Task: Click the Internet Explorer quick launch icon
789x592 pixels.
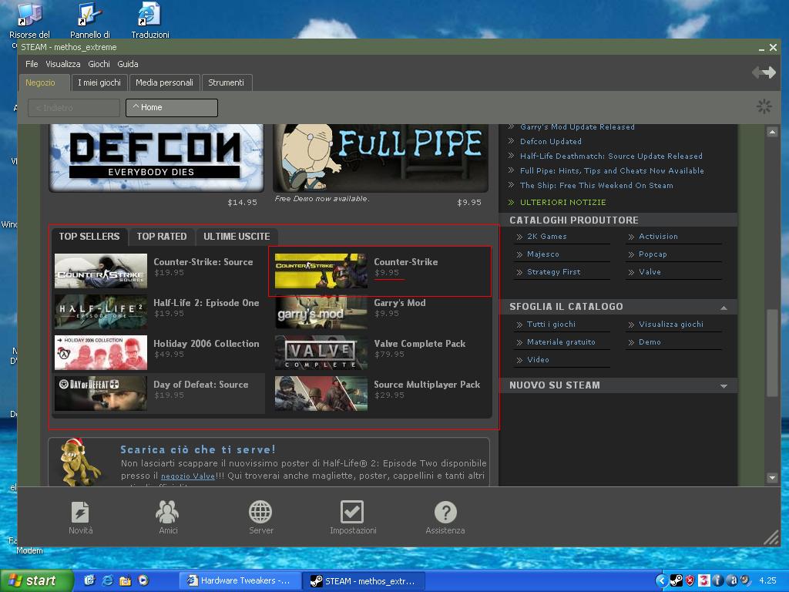Action: [x=107, y=580]
